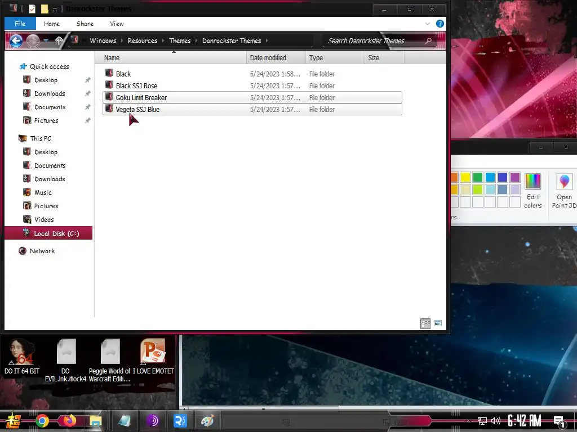Show hidden system tray icons
Image resolution: width=577 pixels, height=432 pixels.
tap(468, 421)
